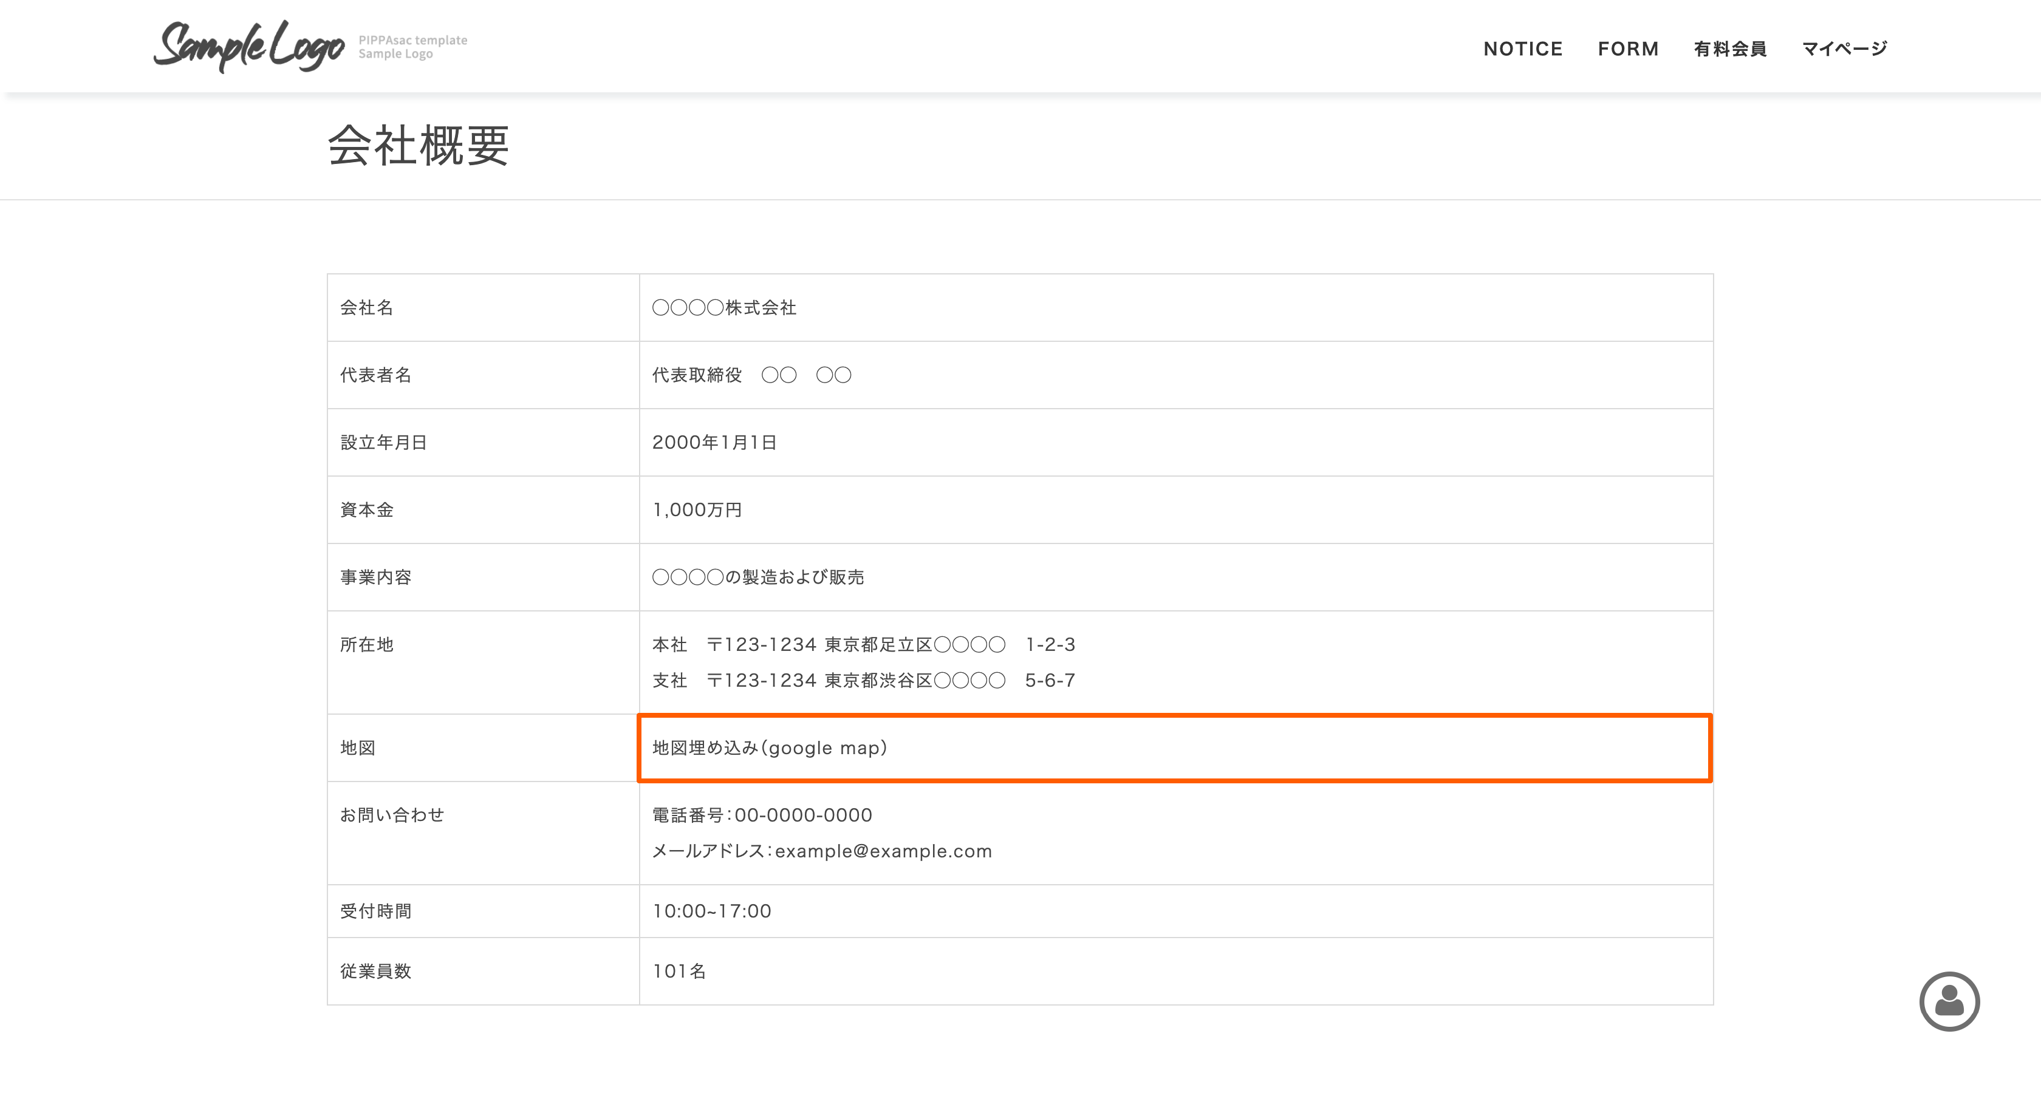This screenshot has height=1093, width=2041.
Task: Click the highlighted 地図埋め込み (google map) cell
Action: 1174,747
